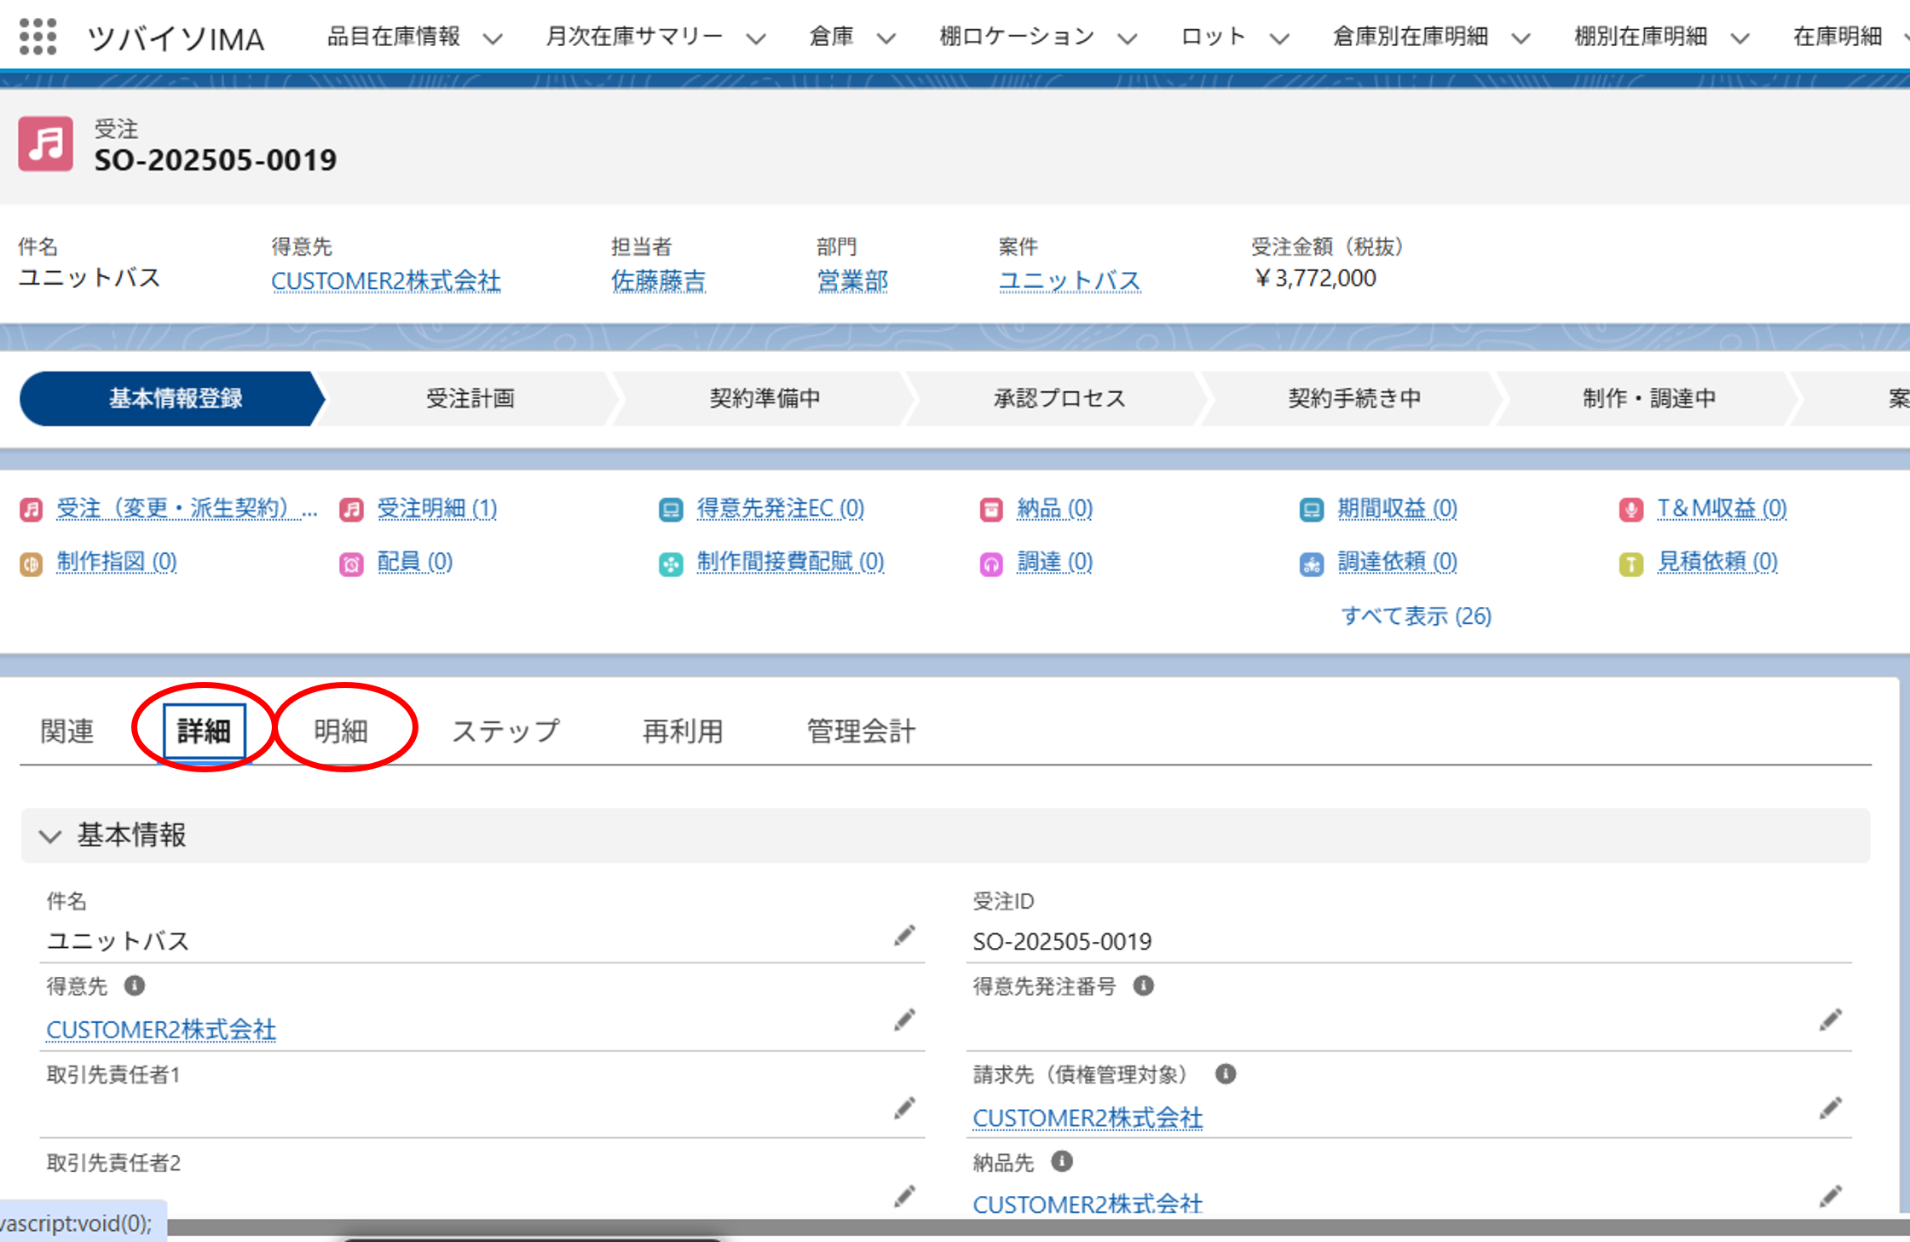Image resolution: width=1910 pixels, height=1242 pixels.
Task: Open 棚ロケーション dropdown chevron
Action: click(x=1128, y=38)
